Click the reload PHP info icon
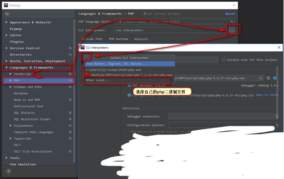This screenshot has width=284, height=179. (268, 78)
